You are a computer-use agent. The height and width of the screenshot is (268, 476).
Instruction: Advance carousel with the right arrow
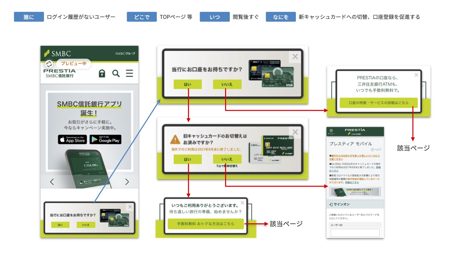point(127,182)
